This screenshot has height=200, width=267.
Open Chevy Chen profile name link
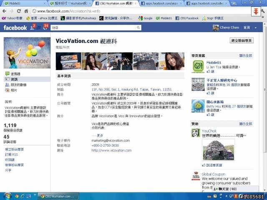229,27
